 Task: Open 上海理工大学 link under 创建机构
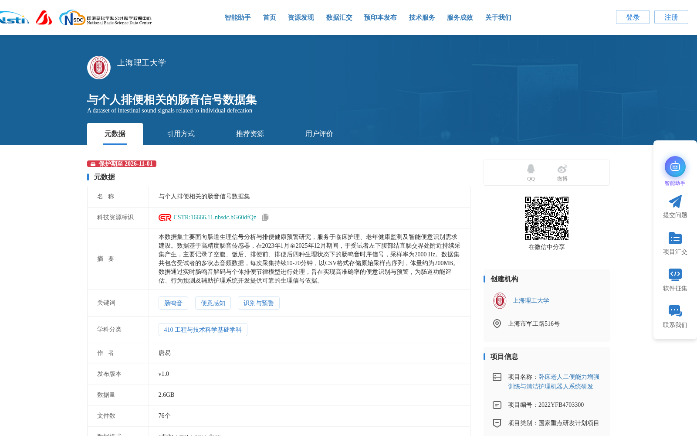[x=531, y=301]
